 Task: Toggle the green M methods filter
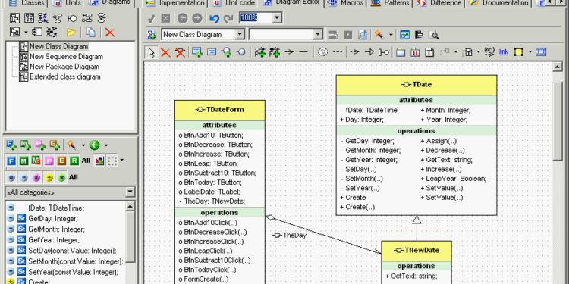point(24,160)
